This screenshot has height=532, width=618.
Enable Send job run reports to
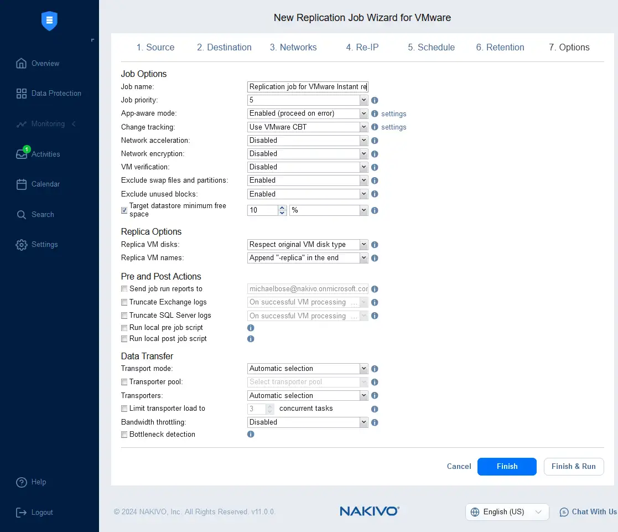[x=124, y=289]
